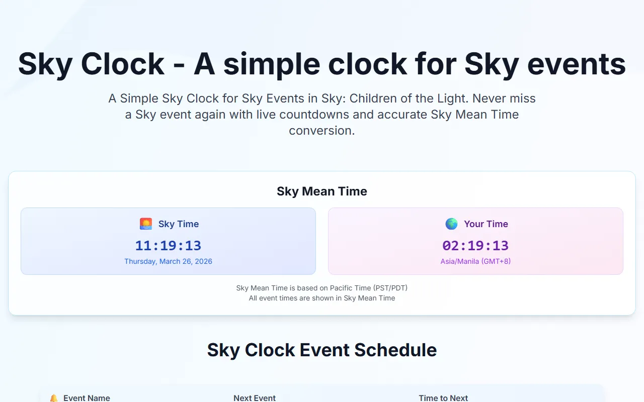Click the intro description paragraph under the title
This screenshot has width=644, height=402.
coord(322,115)
